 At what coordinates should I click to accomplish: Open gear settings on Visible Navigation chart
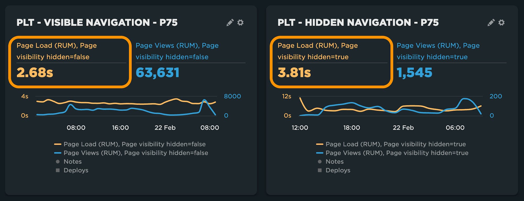[240, 23]
